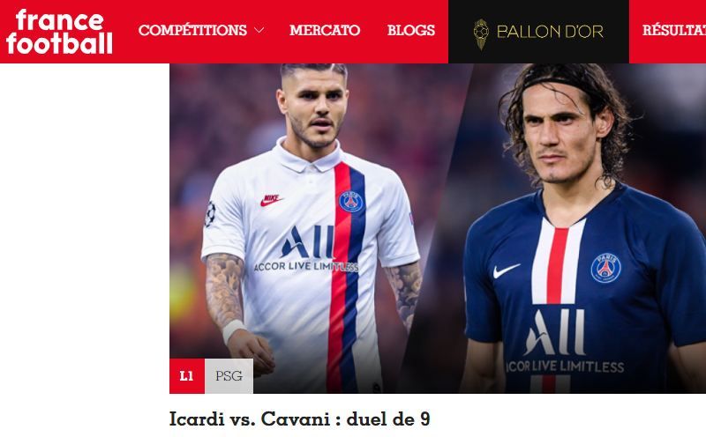Click the Champions League sleeve badge
The width and height of the screenshot is (706, 437).
[x=210, y=213]
